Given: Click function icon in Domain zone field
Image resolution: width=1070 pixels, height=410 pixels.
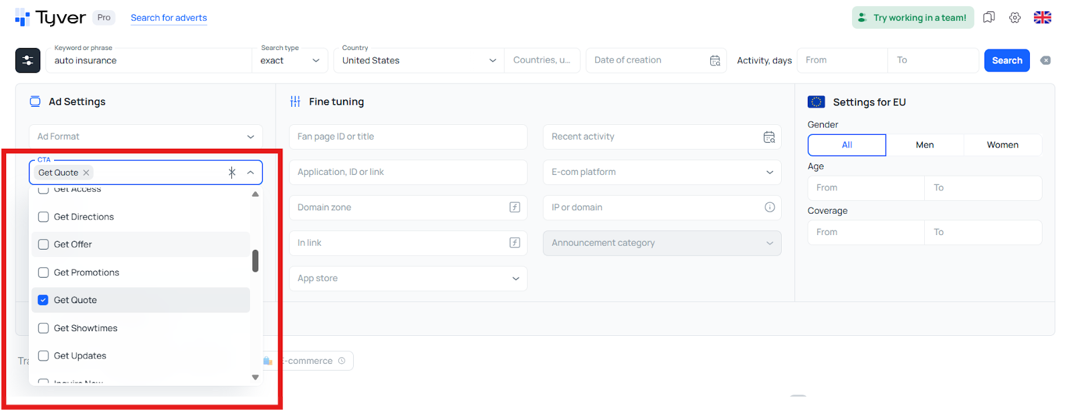Looking at the screenshot, I should click(514, 207).
